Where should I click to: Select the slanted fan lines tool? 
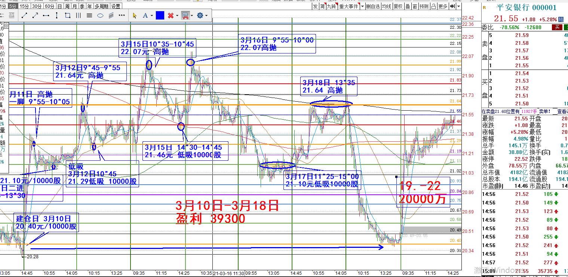point(111,15)
